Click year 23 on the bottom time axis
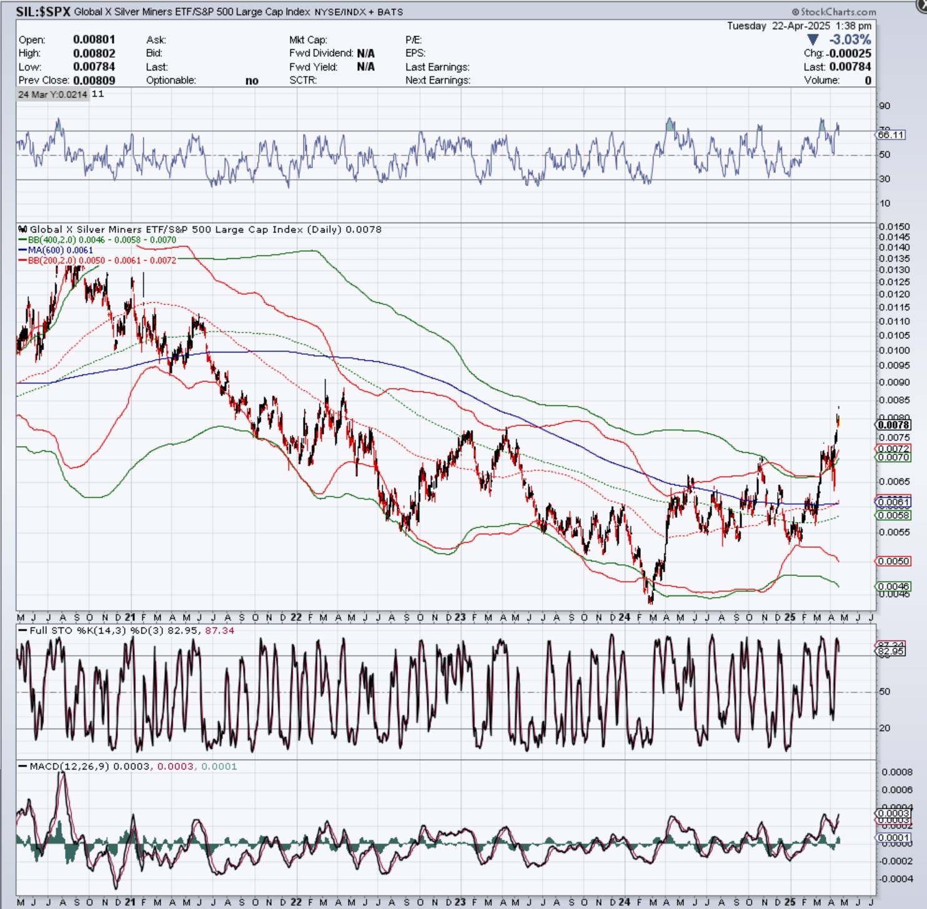927x909 pixels. pos(460,902)
